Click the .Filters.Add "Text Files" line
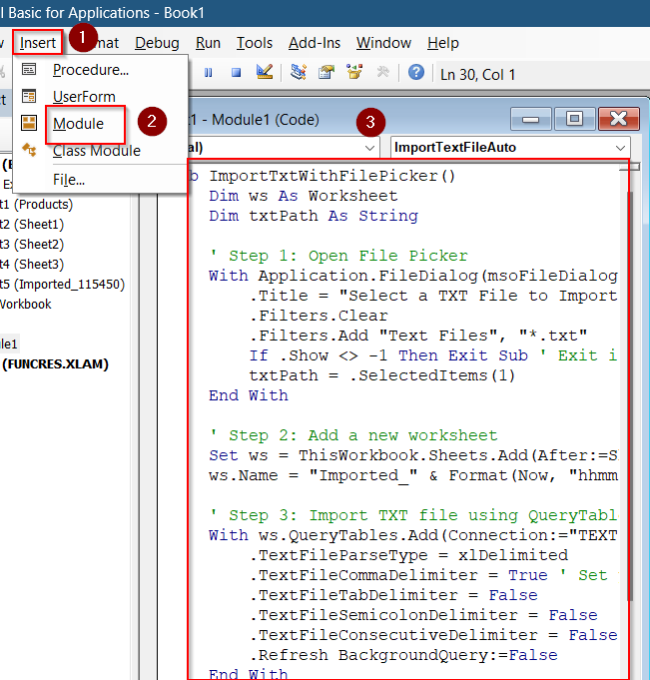This screenshot has height=680, width=650. pyautogui.click(x=418, y=336)
